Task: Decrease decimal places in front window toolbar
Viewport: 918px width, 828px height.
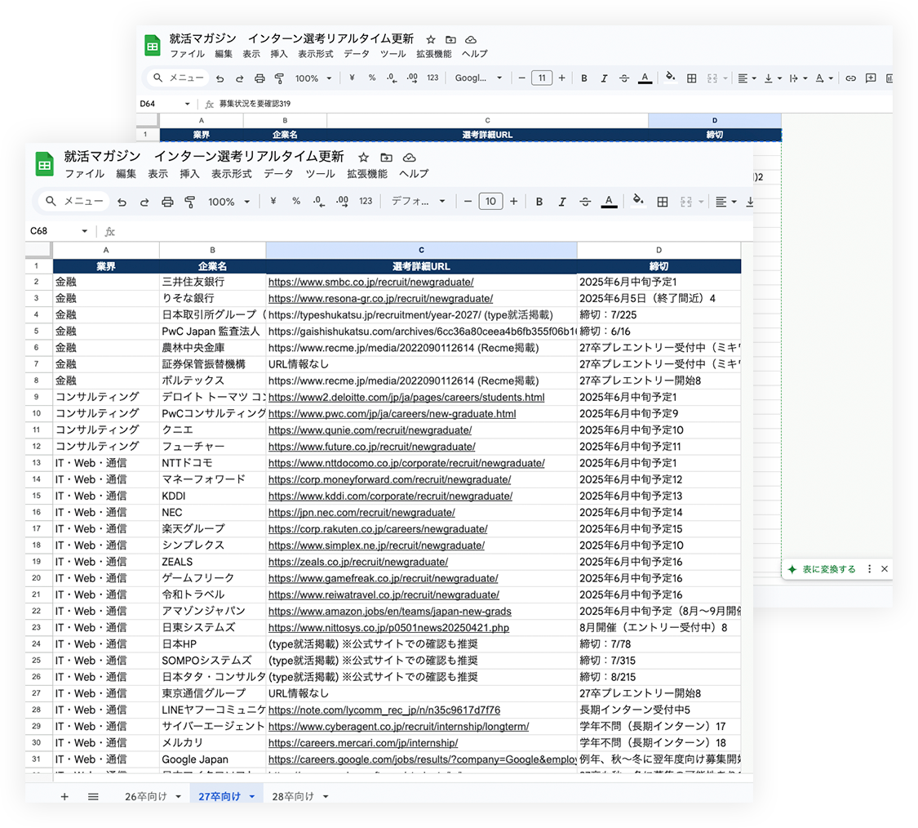Action: [318, 201]
